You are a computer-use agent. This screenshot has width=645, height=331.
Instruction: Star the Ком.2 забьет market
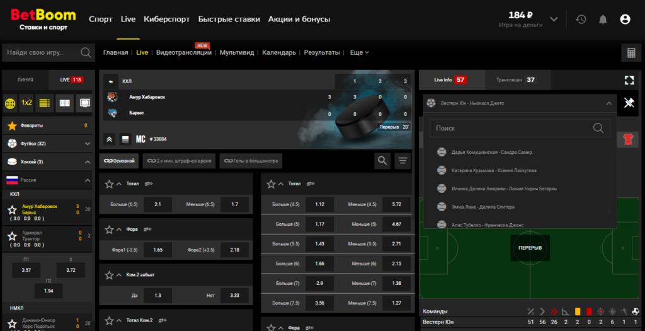click(x=109, y=275)
